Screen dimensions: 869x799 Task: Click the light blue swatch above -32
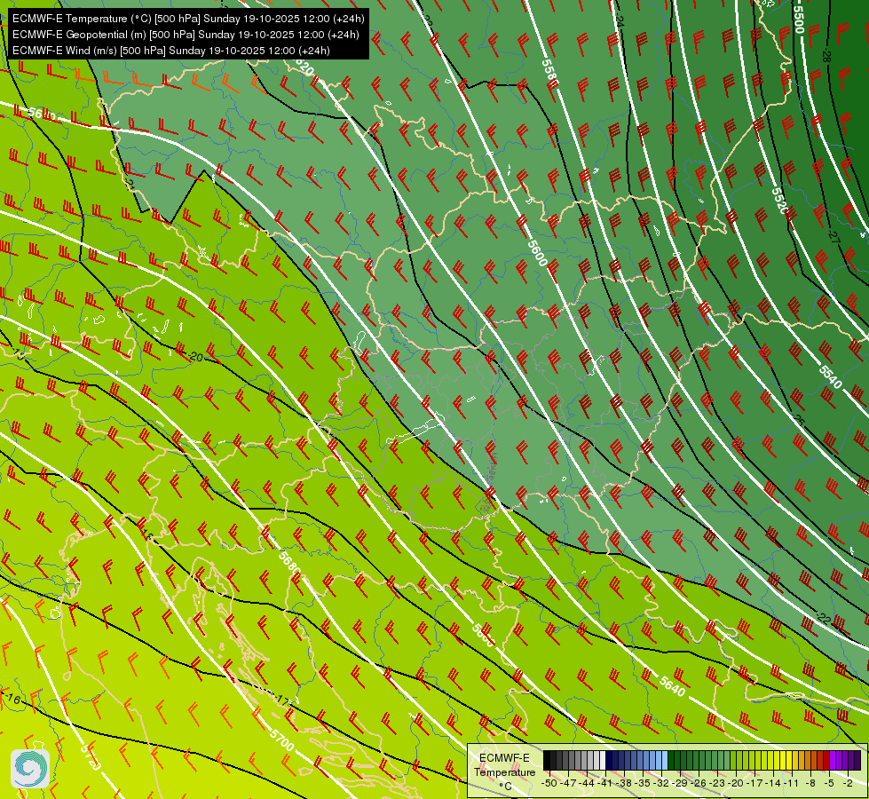(664, 761)
